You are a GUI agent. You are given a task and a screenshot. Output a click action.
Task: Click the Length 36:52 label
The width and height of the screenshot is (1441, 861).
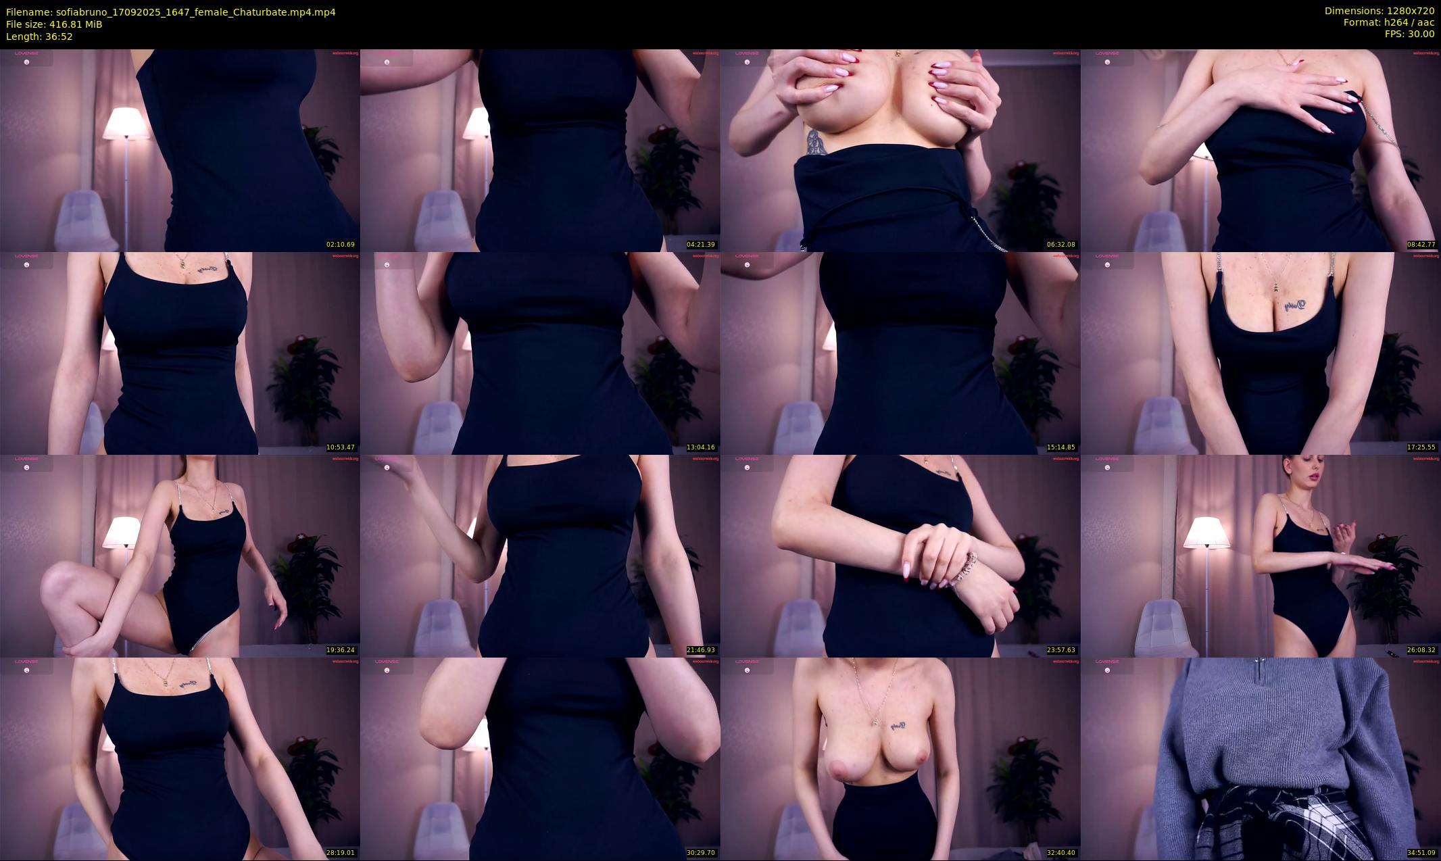39,36
